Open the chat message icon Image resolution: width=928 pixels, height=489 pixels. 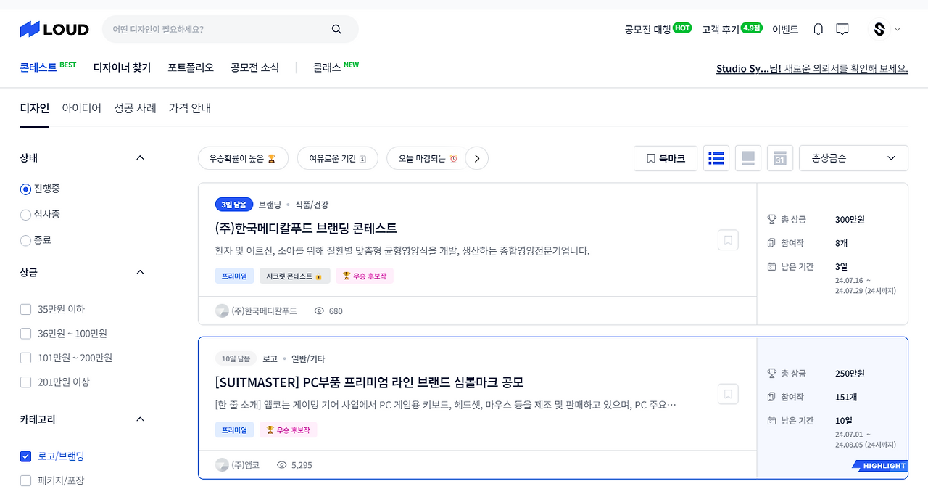[842, 29]
